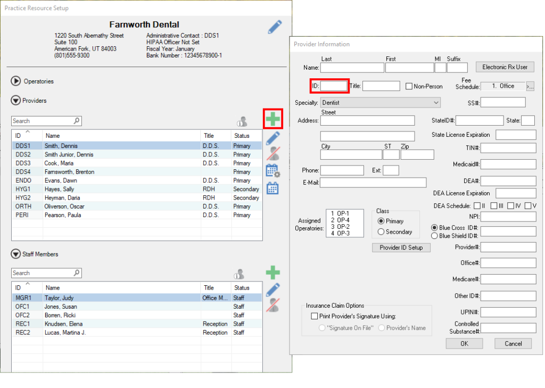Click the green plus to add a provider
545x388 pixels.
pos(272,119)
